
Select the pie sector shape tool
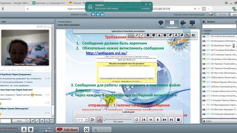[170, 35]
